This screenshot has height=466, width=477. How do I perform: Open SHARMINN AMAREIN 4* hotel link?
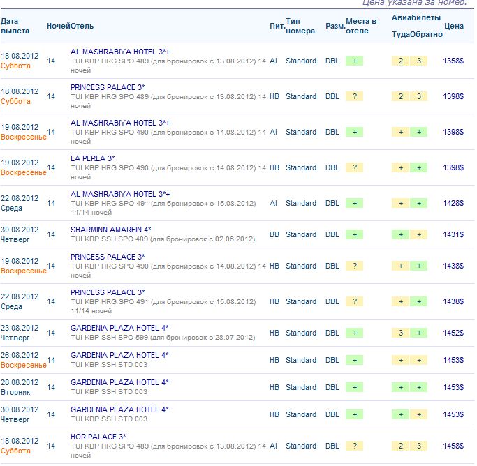pyautogui.click(x=111, y=230)
